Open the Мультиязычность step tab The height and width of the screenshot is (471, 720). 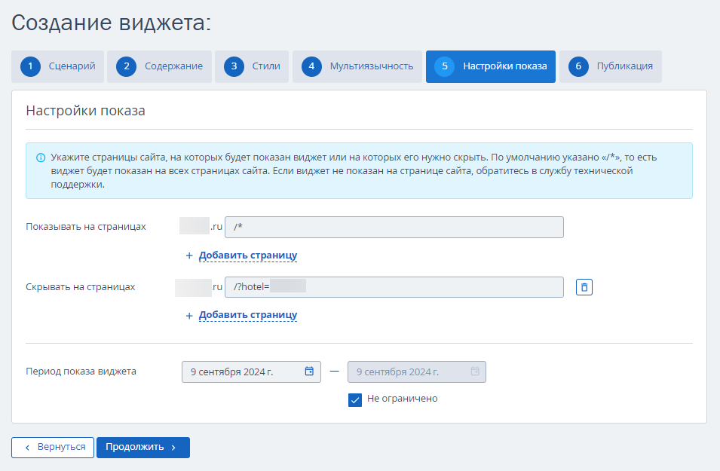(x=357, y=66)
